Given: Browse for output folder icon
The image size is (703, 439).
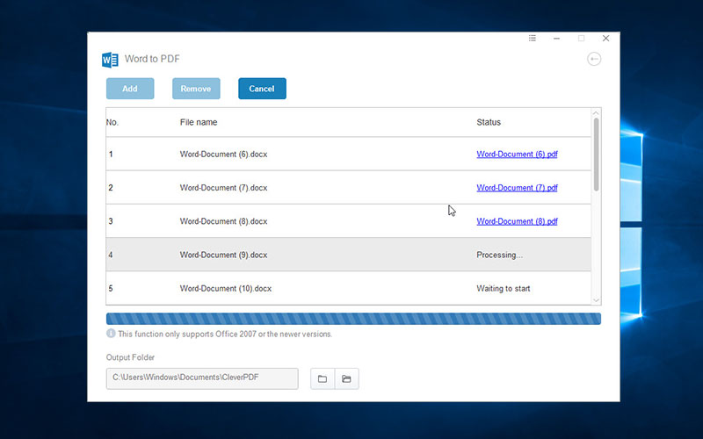Looking at the screenshot, I should [323, 379].
